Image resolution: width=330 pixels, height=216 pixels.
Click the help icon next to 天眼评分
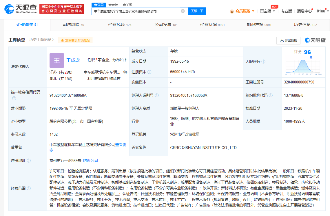(x=263, y=62)
